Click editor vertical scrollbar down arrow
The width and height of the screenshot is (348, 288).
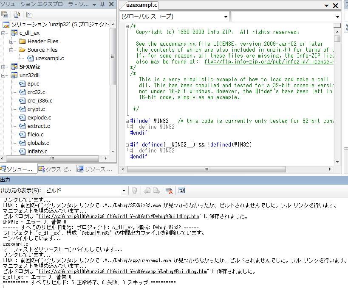pyautogui.click(x=337, y=162)
